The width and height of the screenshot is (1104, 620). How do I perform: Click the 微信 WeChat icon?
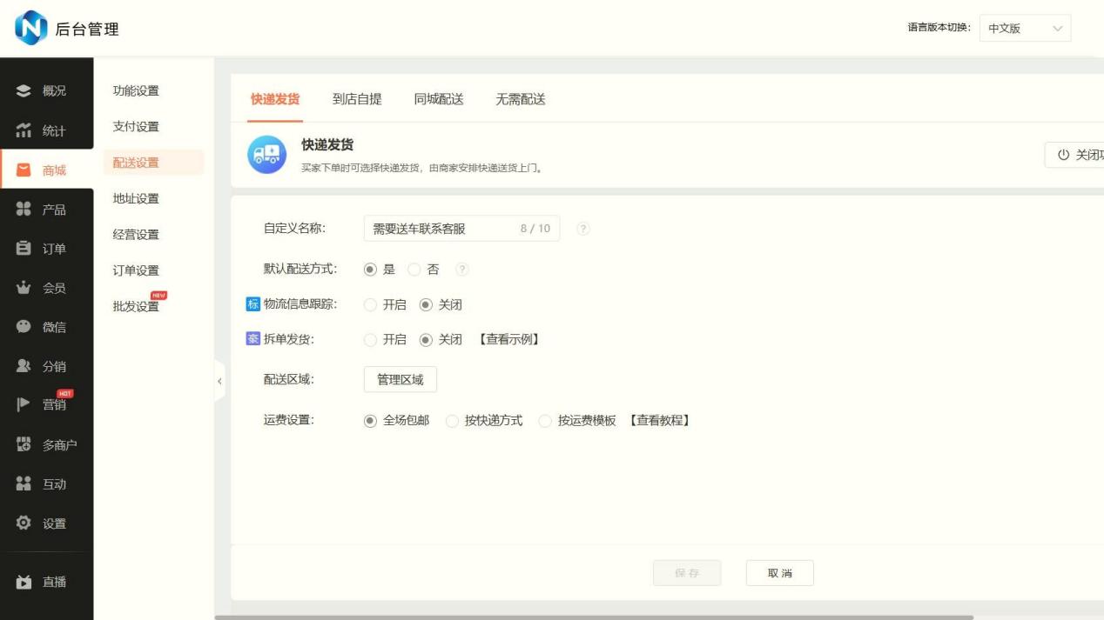[24, 327]
